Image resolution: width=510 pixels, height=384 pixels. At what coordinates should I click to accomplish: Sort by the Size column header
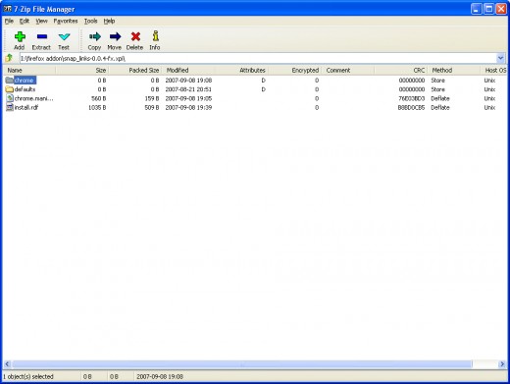[x=81, y=70]
